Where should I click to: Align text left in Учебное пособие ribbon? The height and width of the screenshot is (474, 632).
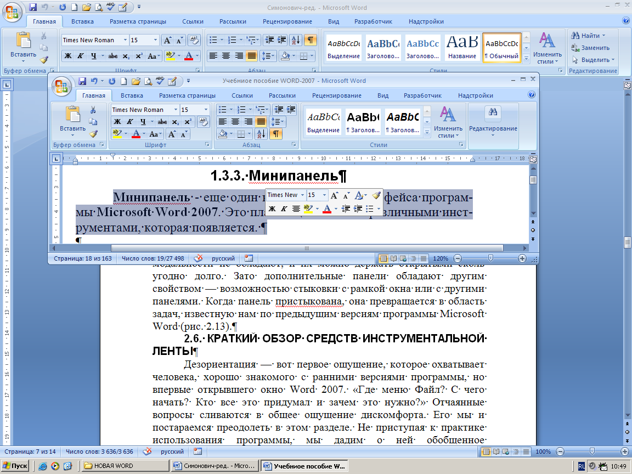tap(222, 122)
